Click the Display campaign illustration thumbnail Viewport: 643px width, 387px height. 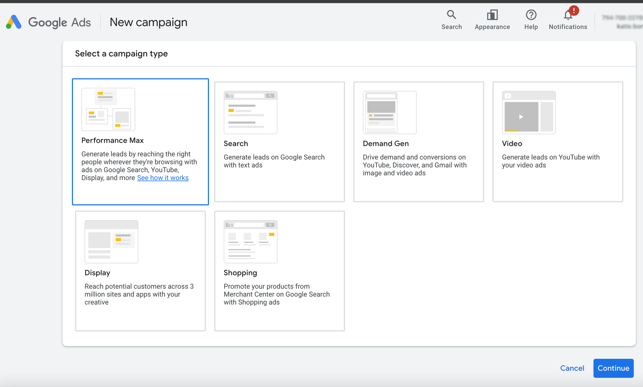[112, 242]
